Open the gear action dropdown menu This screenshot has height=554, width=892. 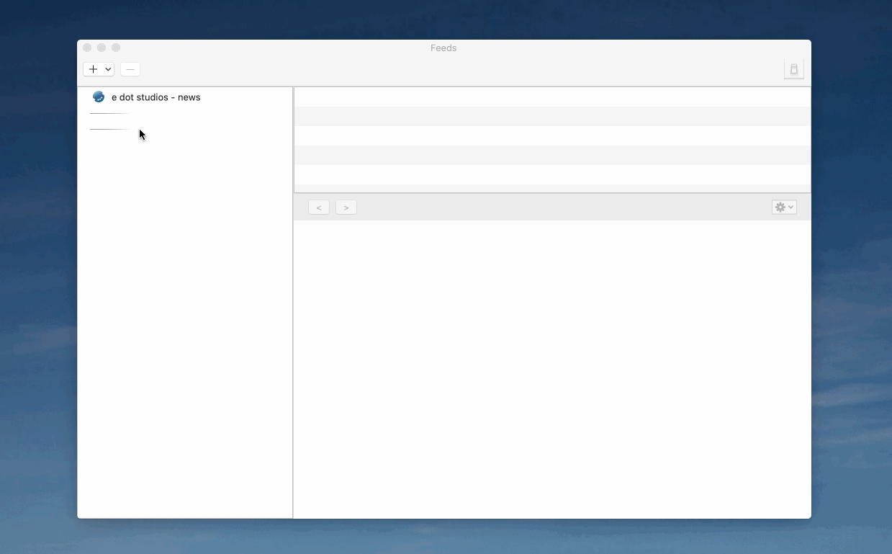[784, 207]
